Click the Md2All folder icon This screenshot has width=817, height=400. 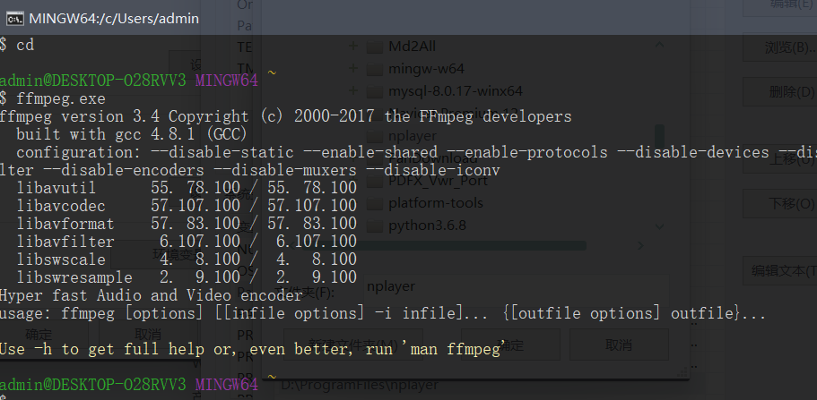pyautogui.click(x=374, y=47)
